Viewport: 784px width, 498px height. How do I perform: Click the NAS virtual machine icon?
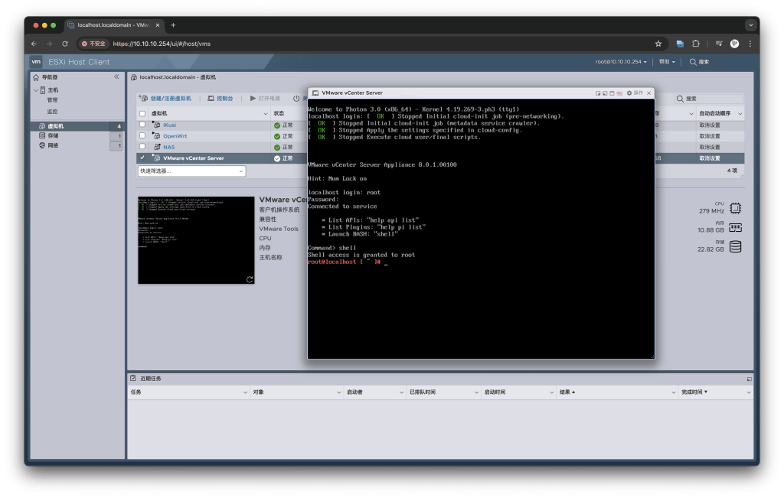(x=157, y=147)
